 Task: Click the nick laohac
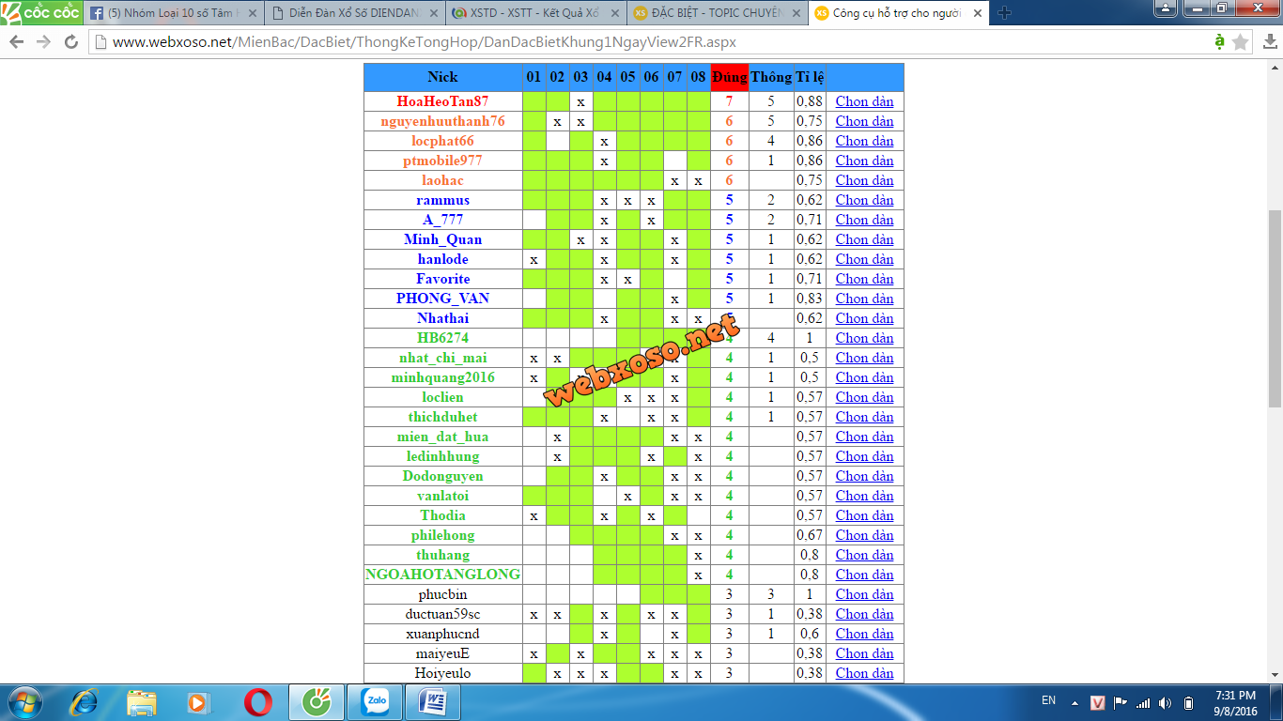coord(442,180)
